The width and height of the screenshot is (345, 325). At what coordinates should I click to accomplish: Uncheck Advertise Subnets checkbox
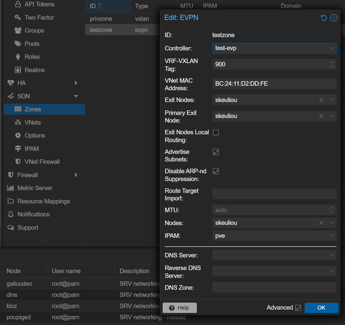pyautogui.click(x=216, y=152)
